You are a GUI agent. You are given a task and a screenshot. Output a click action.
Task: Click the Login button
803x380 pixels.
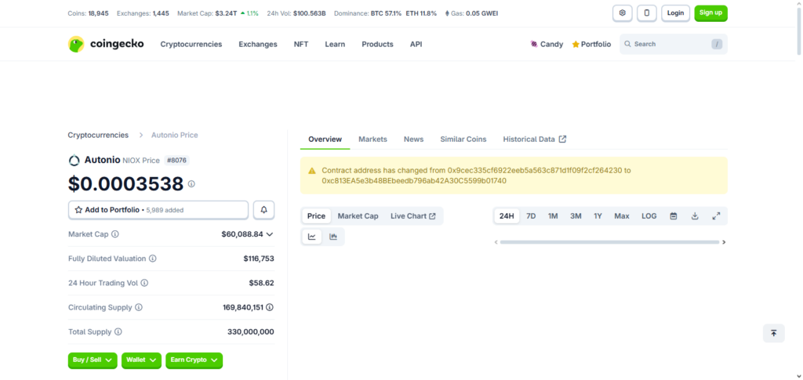click(675, 13)
